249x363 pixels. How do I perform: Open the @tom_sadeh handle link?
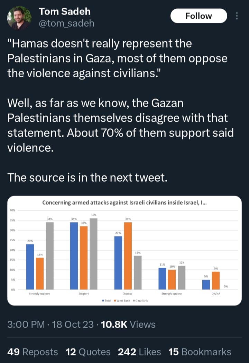(x=66, y=23)
